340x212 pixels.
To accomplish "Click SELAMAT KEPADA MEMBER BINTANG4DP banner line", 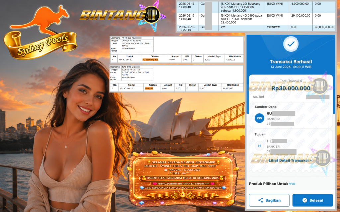I will [183, 162].
